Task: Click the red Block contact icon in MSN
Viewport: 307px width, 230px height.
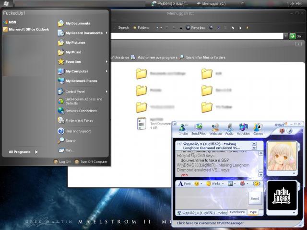Action: point(282,131)
